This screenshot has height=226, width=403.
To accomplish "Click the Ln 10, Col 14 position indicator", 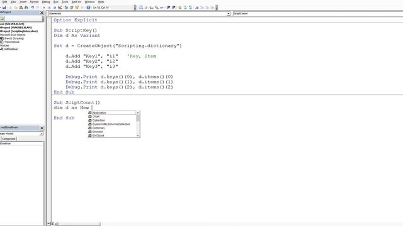I will click(101, 8).
